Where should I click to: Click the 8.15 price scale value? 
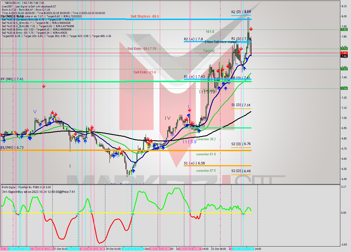coord(344,6)
